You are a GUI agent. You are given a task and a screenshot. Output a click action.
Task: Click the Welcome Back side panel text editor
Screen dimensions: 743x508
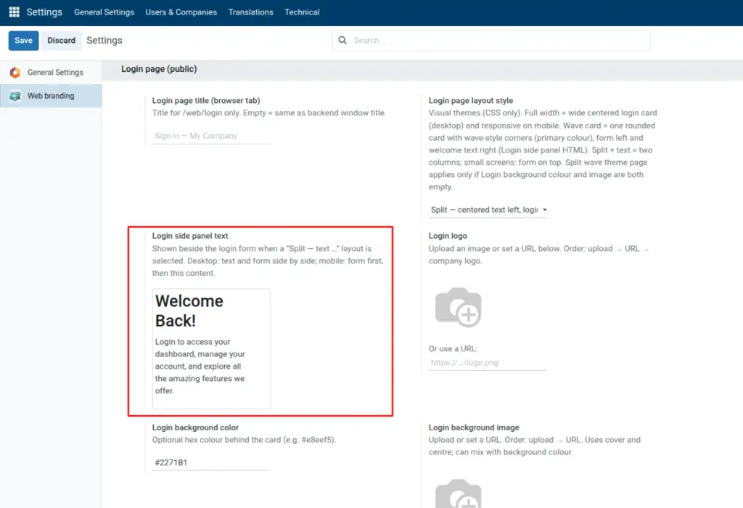211,349
